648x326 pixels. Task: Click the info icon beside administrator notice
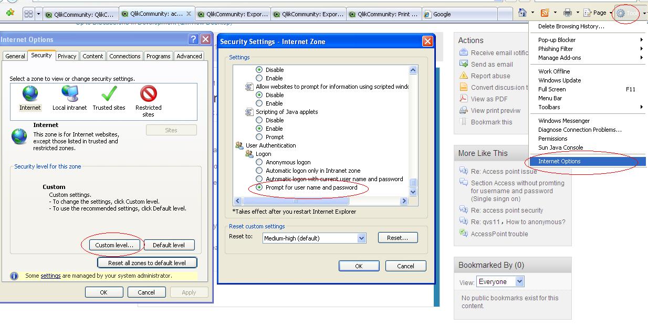(14, 276)
